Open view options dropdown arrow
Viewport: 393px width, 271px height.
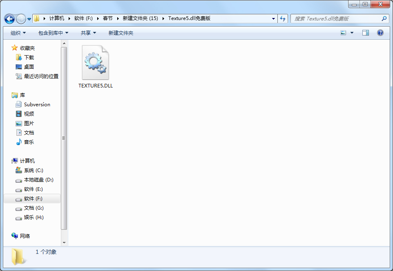tap(352, 33)
